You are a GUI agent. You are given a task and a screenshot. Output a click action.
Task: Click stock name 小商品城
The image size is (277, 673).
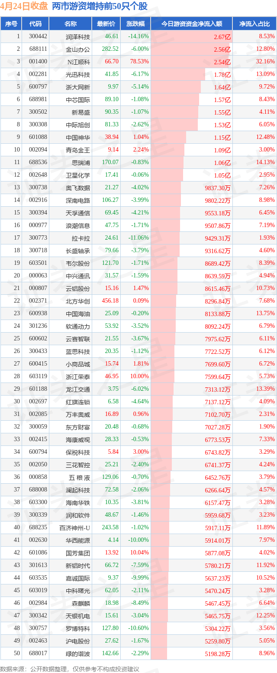pyautogui.click(x=78, y=364)
